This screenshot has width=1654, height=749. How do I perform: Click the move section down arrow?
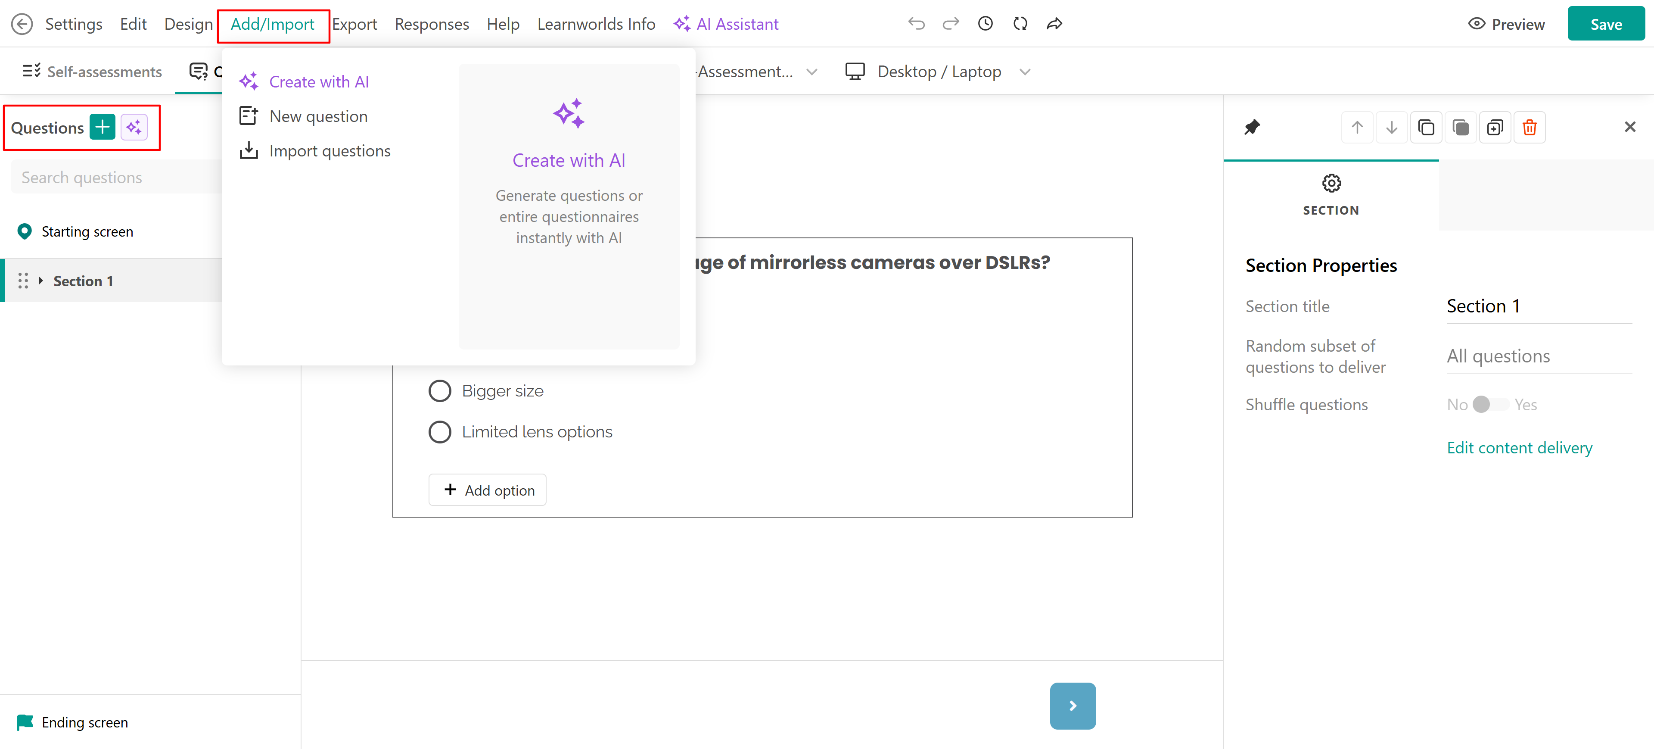(x=1391, y=127)
